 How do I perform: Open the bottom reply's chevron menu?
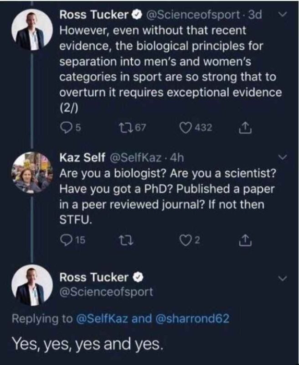point(282,278)
